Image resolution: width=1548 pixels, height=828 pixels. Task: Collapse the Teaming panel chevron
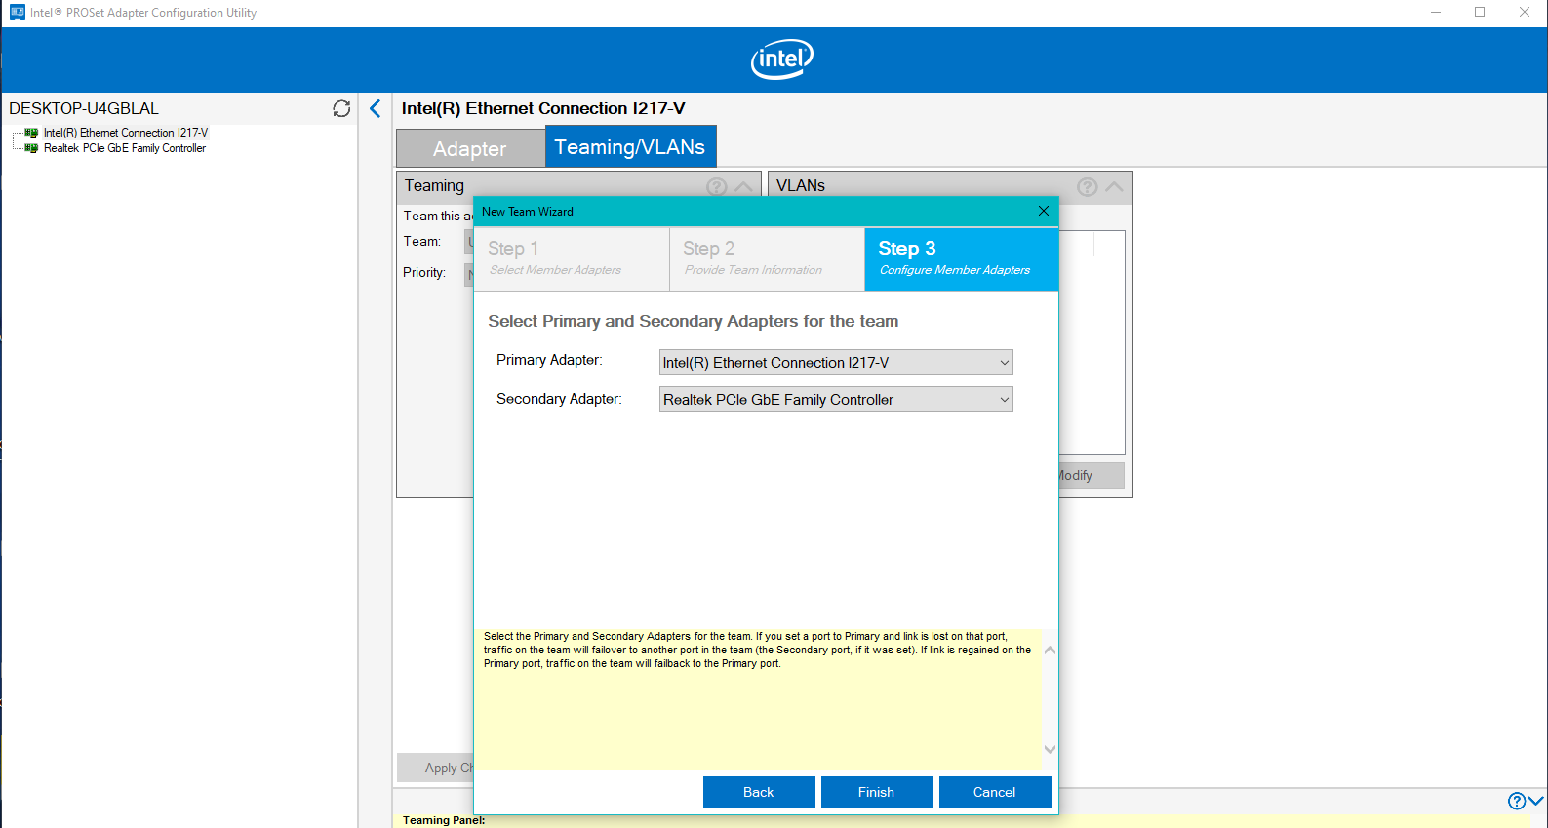[x=743, y=186]
